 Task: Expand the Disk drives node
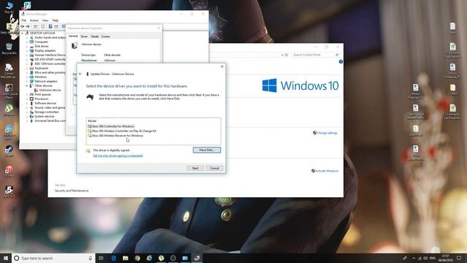(x=27, y=46)
